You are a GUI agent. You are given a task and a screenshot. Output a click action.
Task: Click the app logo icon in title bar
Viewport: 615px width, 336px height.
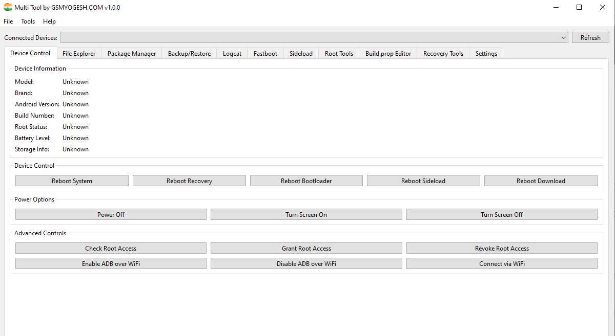[8, 8]
